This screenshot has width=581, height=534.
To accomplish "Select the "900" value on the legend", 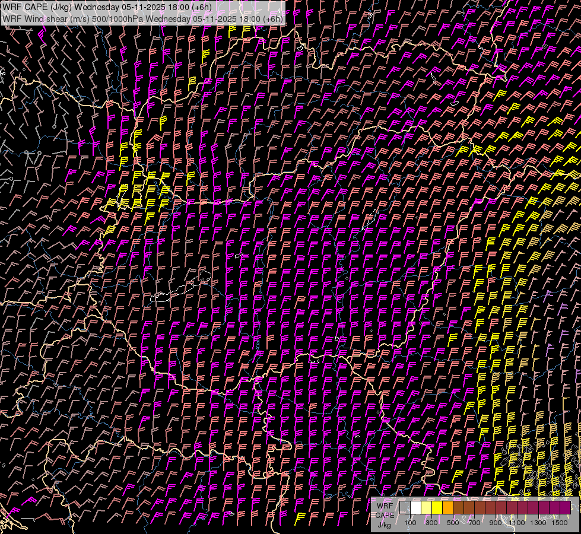I will (x=496, y=523).
